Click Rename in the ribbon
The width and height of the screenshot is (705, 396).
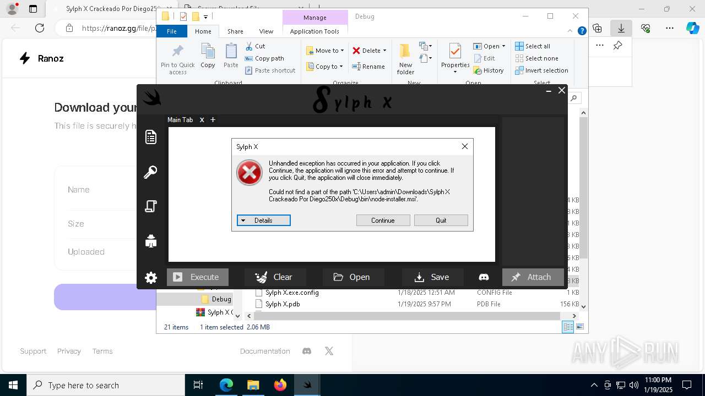[368, 67]
